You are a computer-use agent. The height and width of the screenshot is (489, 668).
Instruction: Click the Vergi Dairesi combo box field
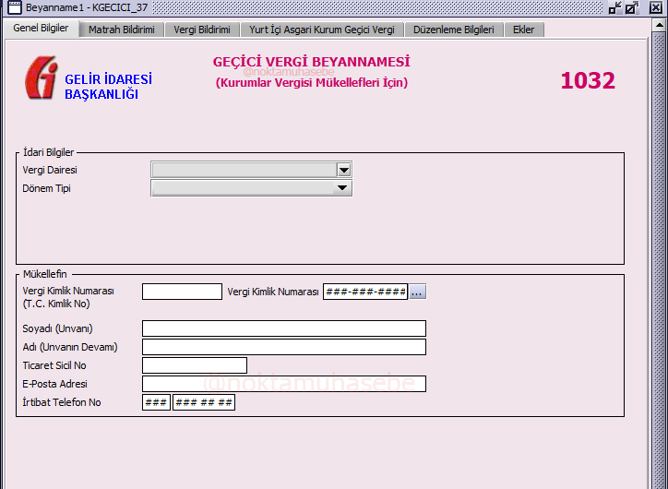point(251,170)
